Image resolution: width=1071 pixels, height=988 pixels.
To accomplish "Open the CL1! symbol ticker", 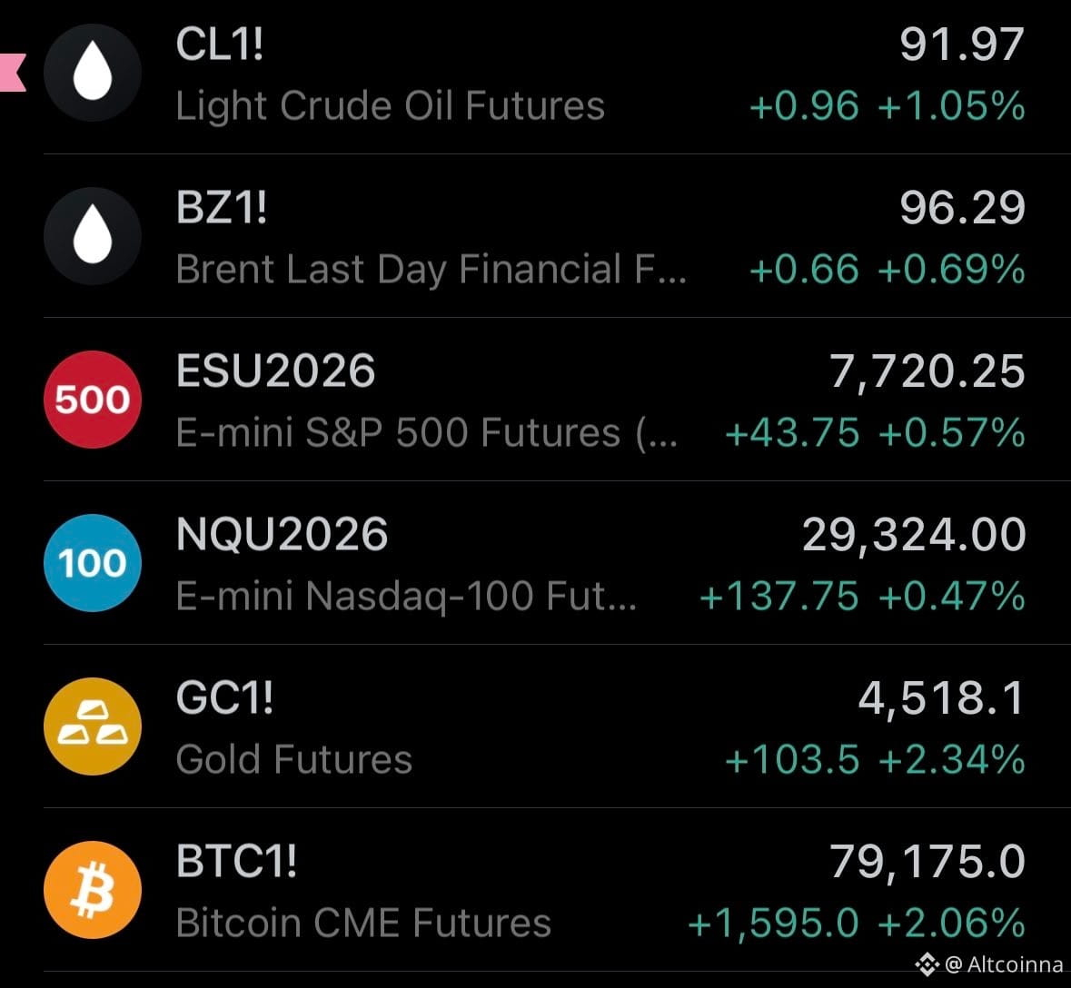I will coord(219,44).
